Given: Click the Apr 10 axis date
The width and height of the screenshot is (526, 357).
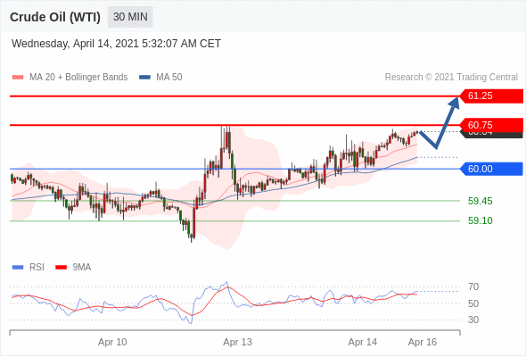Looking at the screenshot, I should click(x=112, y=342).
